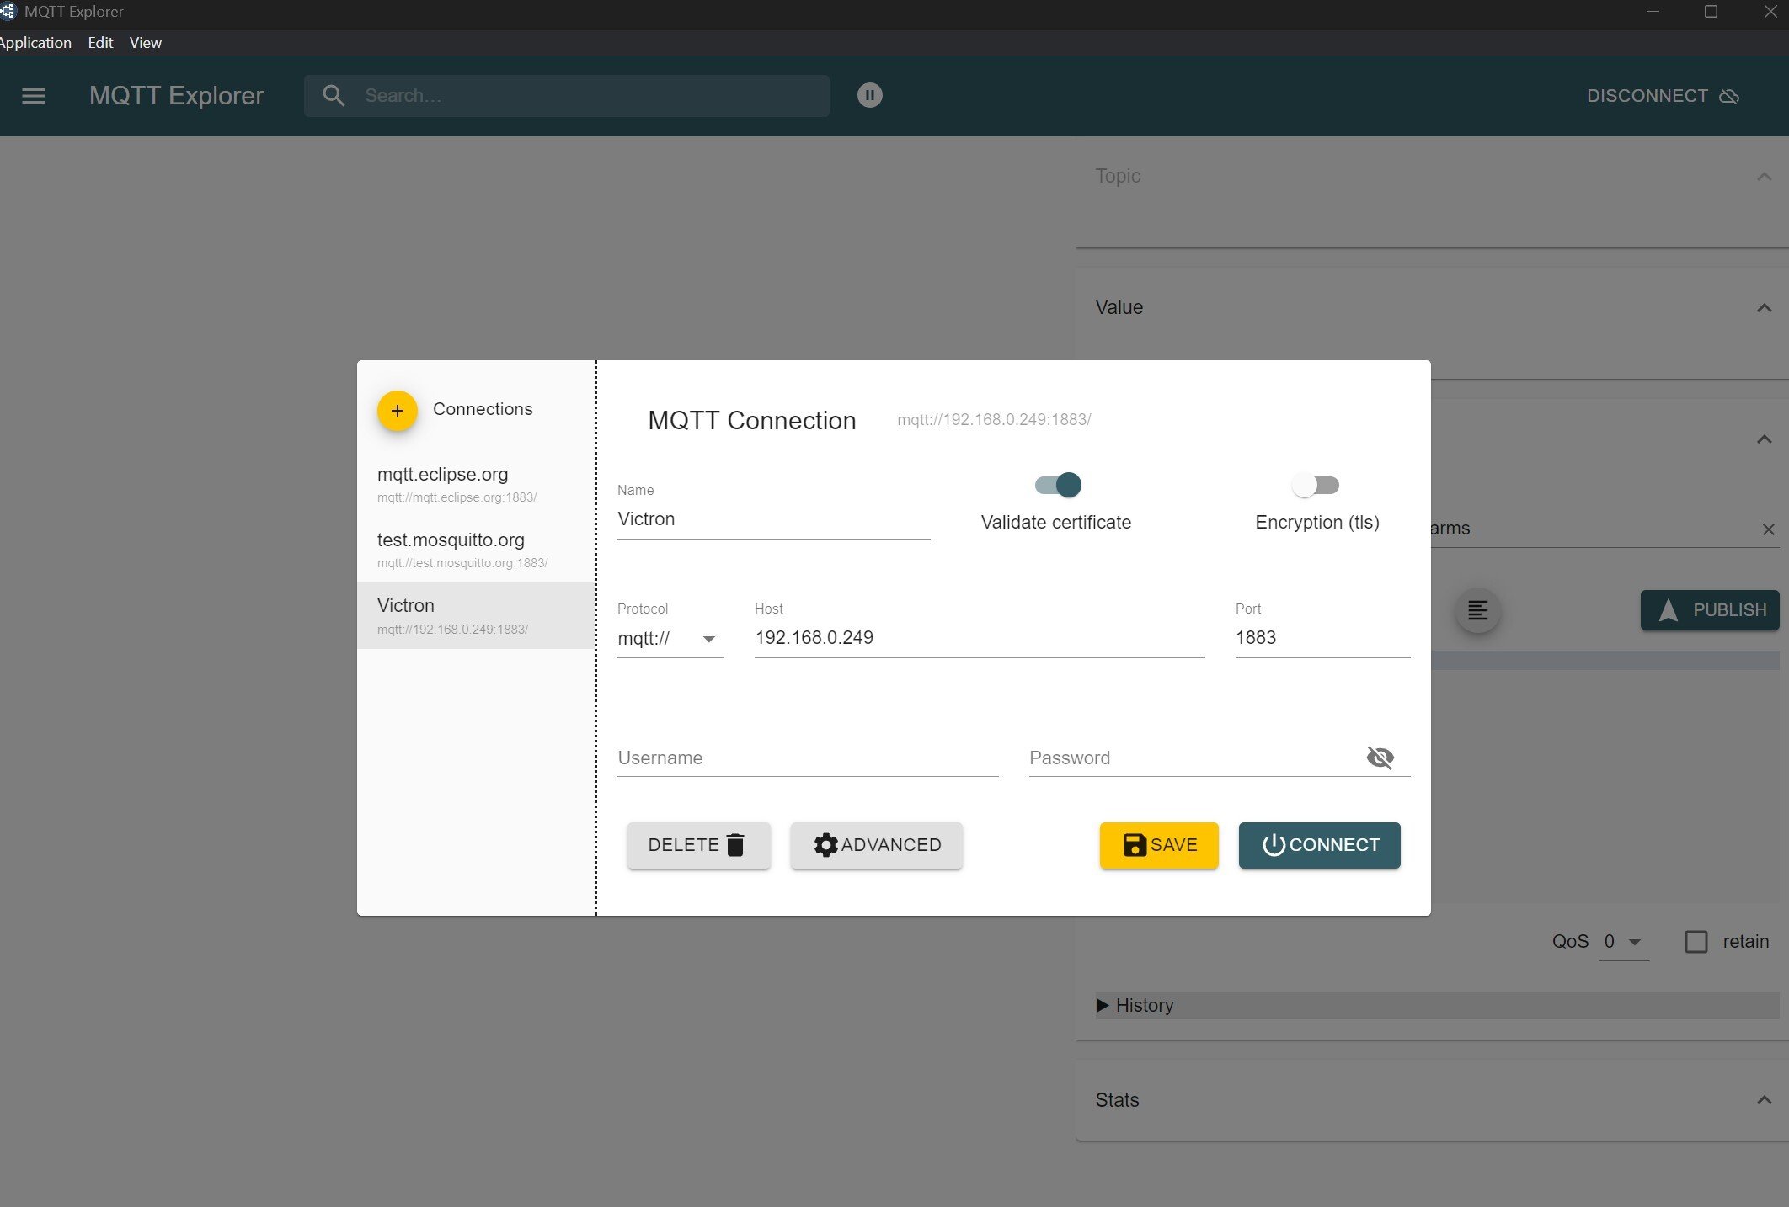
Task: Toggle password visibility eye icon
Action: [1380, 758]
